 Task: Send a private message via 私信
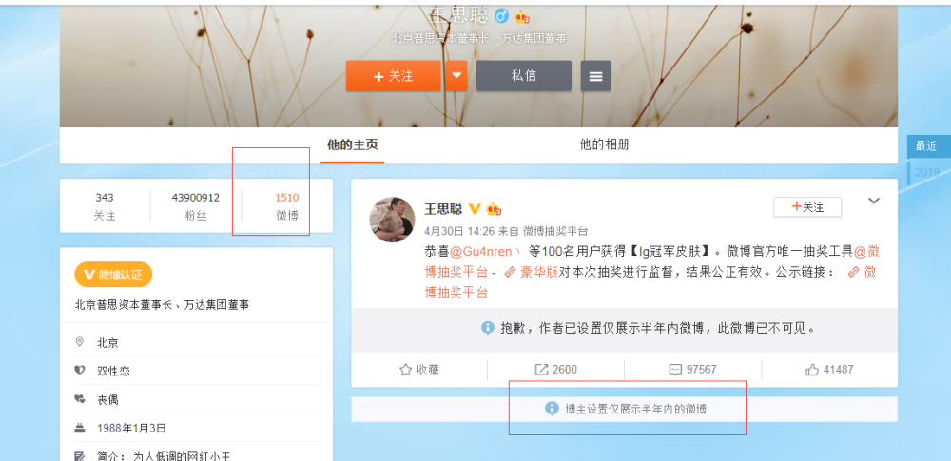[x=523, y=76]
